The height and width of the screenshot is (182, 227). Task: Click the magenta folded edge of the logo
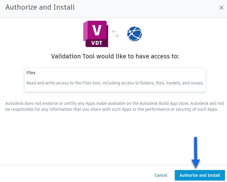85,33
